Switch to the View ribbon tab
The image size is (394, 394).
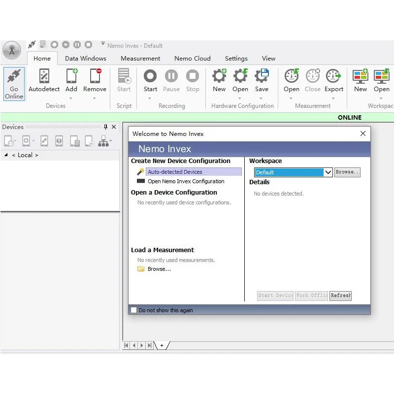[268, 59]
